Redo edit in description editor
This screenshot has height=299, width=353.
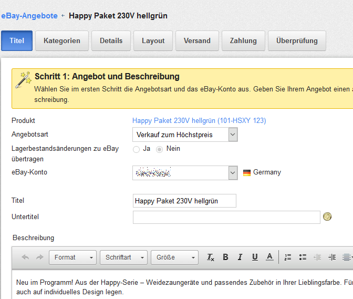pos(39,257)
